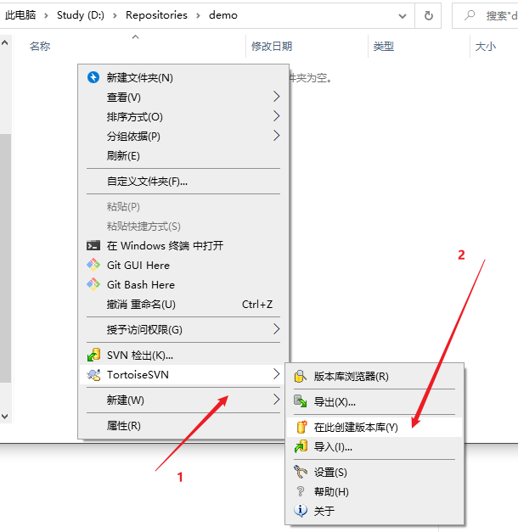518x532 pixels.
Task: Expand chevron after Study (D:) breadcrumb
Action: click(x=115, y=15)
